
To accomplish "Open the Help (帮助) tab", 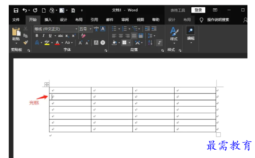I will click(x=156, y=20).
